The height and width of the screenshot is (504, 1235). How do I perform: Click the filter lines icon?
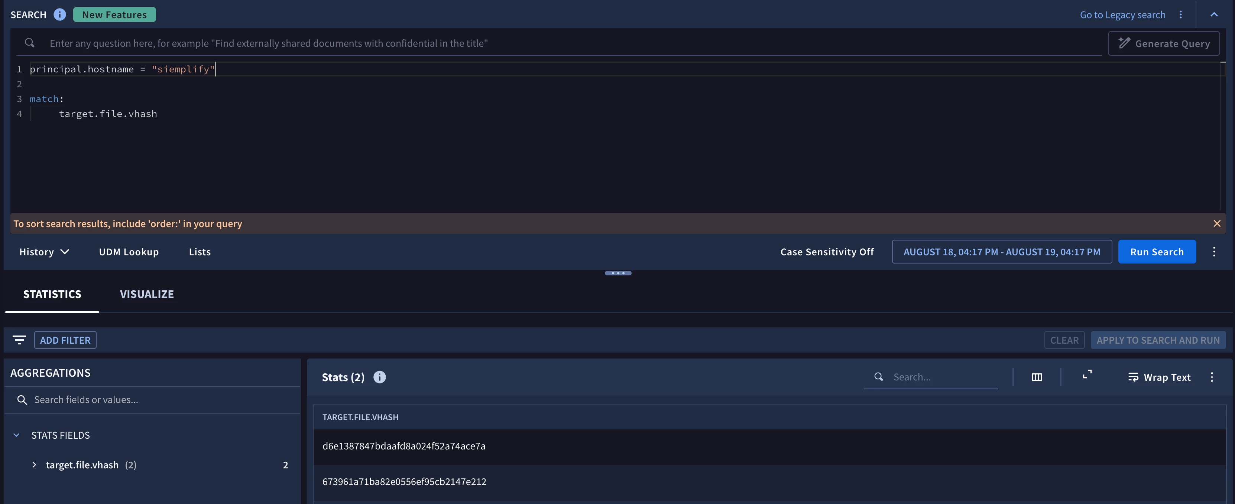19,340
